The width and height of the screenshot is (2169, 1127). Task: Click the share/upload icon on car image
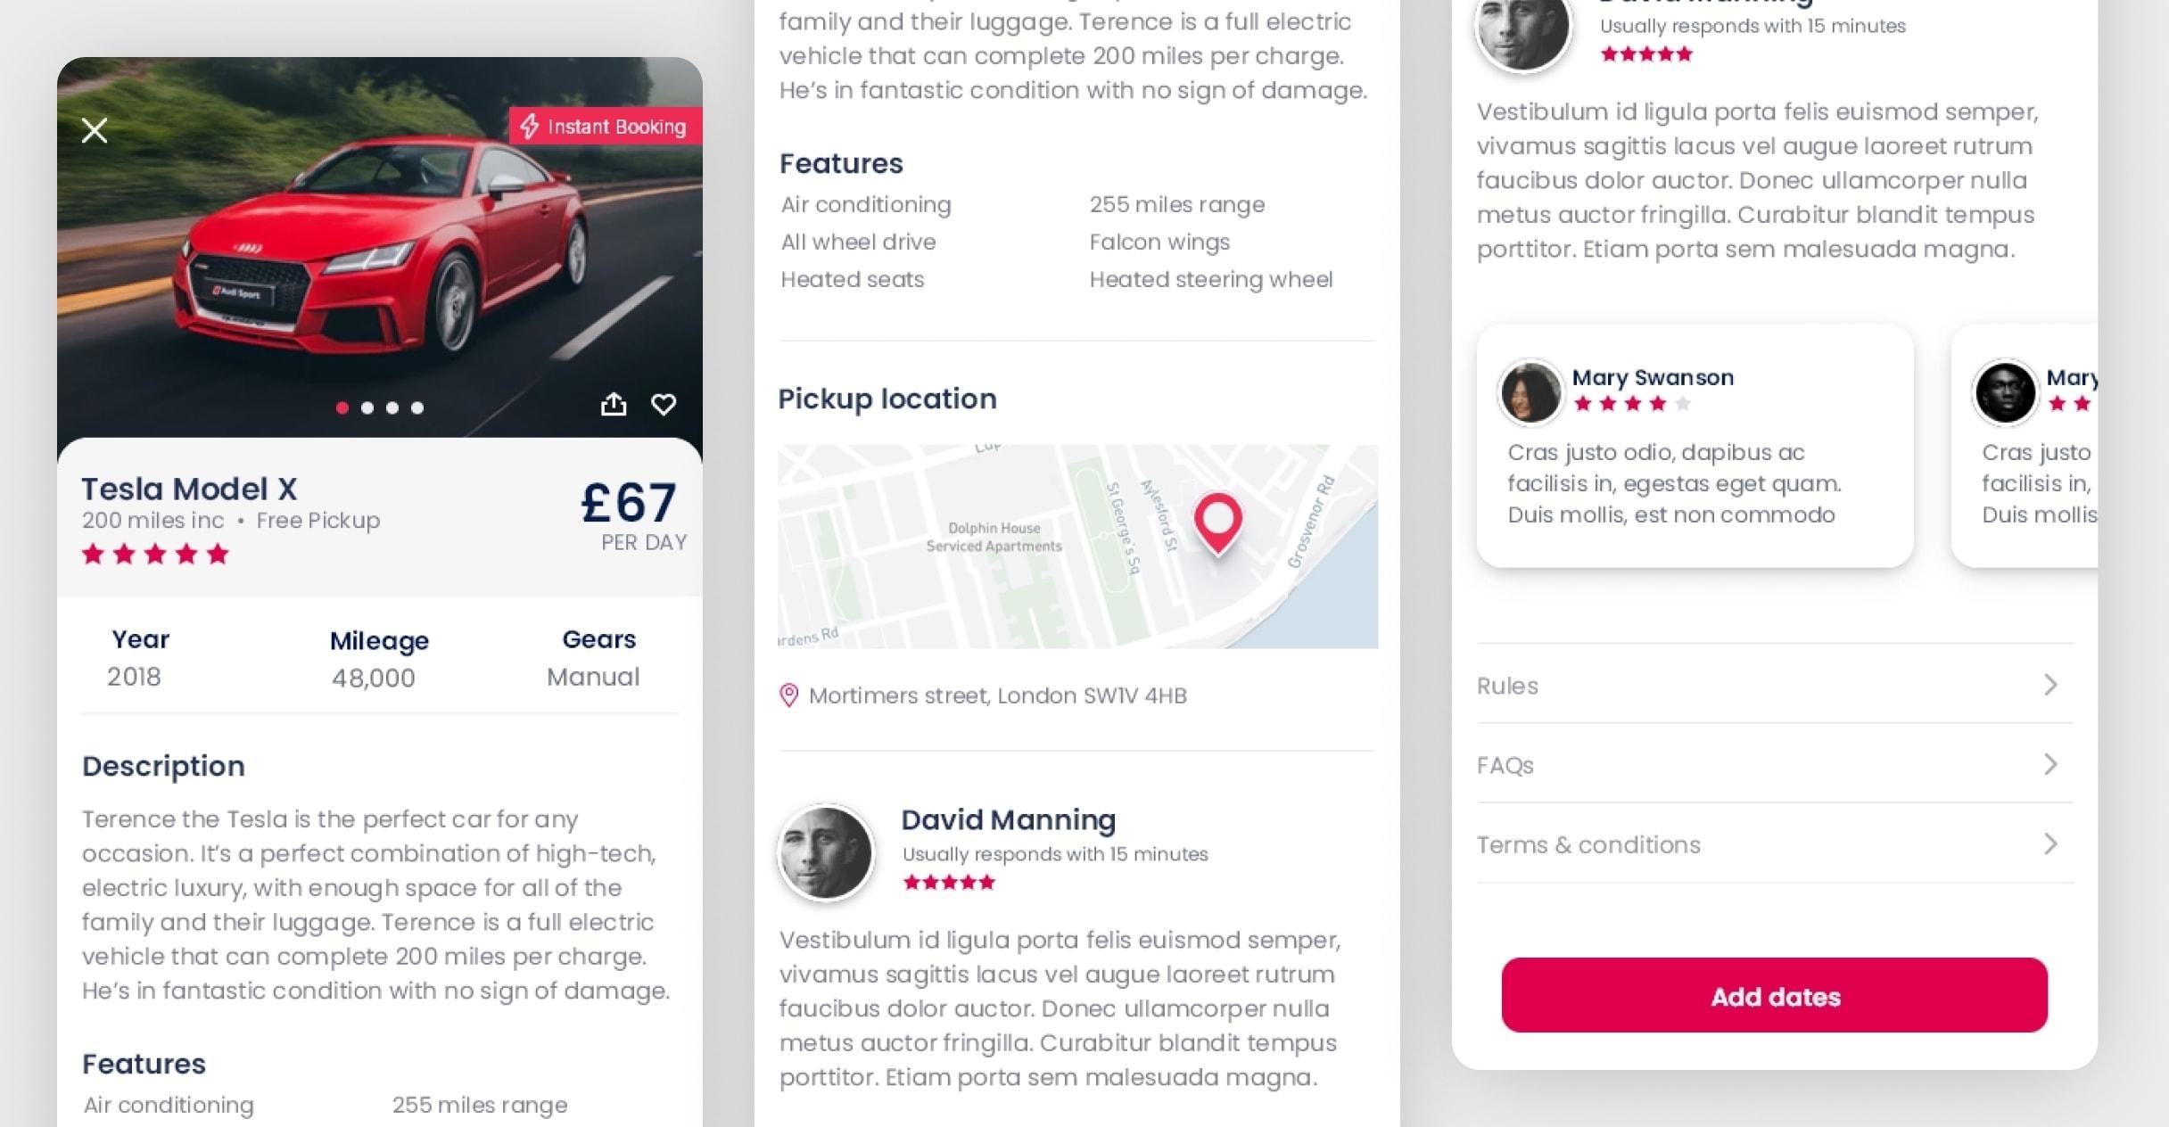[615, 403]
